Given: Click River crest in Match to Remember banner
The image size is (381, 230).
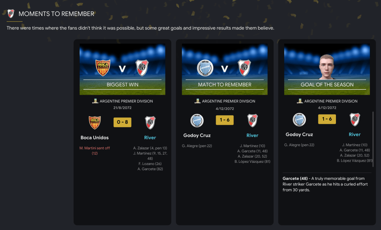Looking at the screenshot, I should pos(244,68).
